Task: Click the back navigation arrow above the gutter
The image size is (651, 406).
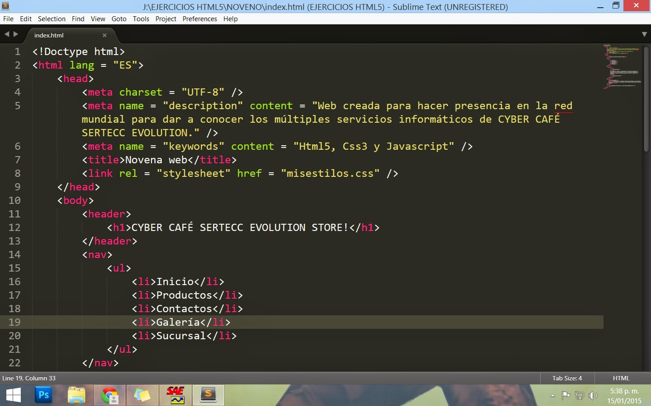Action: click(x=6, y=34)
